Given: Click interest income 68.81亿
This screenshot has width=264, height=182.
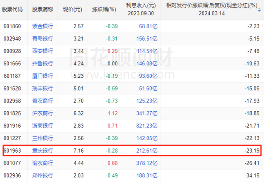Looking at the screenshot, I should 148,26.
